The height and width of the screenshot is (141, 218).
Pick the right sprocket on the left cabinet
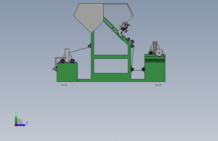[72, 61]
